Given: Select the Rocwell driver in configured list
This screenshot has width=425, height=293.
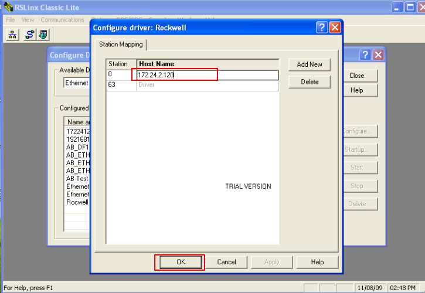Looking at the screenshot, I should click(x=77, y=202).
